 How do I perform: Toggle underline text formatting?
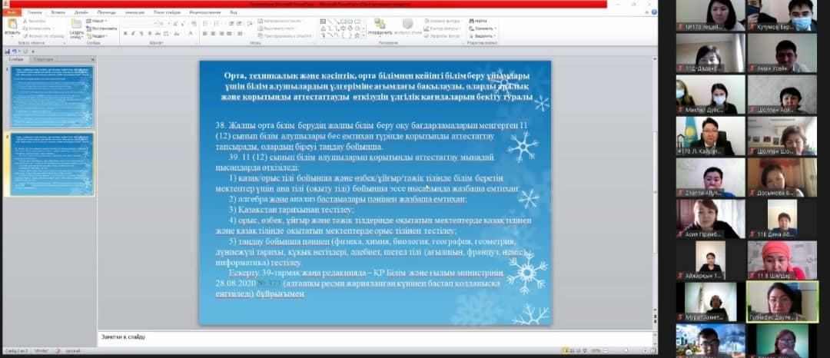[x=141, y=34]
